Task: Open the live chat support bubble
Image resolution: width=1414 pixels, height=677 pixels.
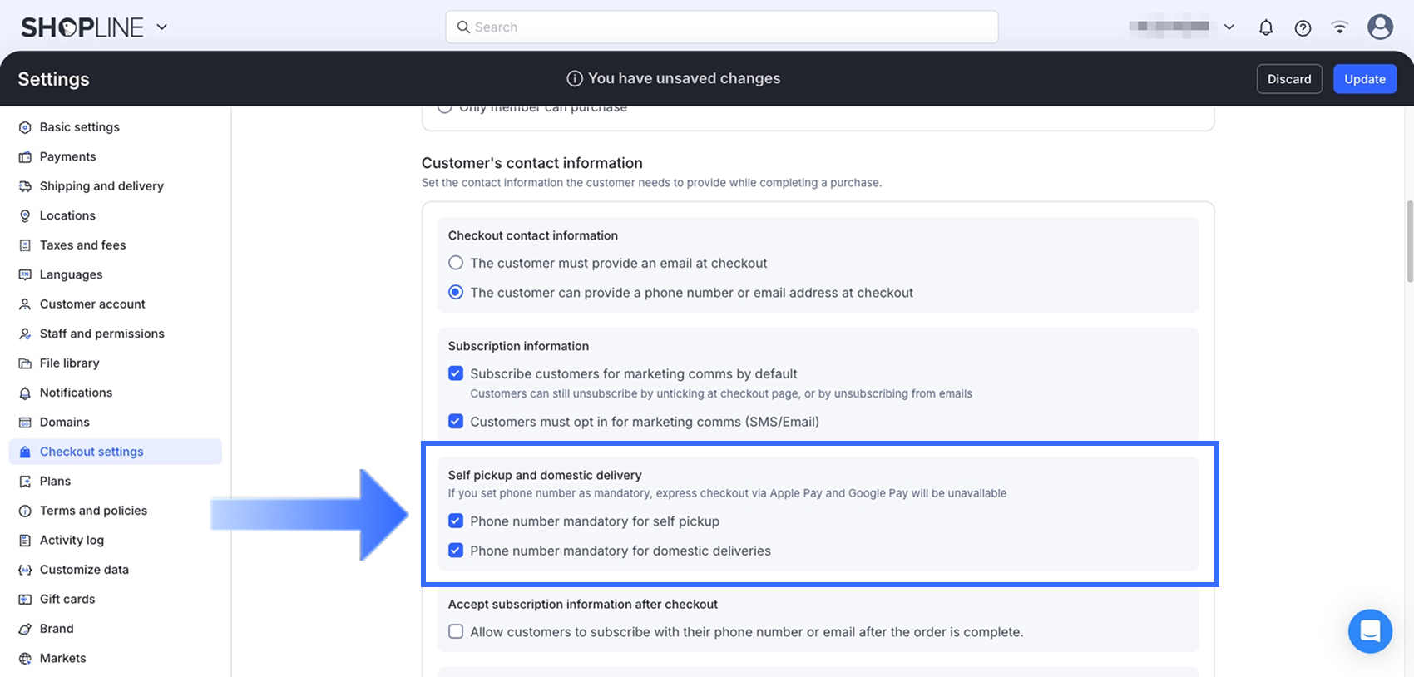Action: point(1370,631)
